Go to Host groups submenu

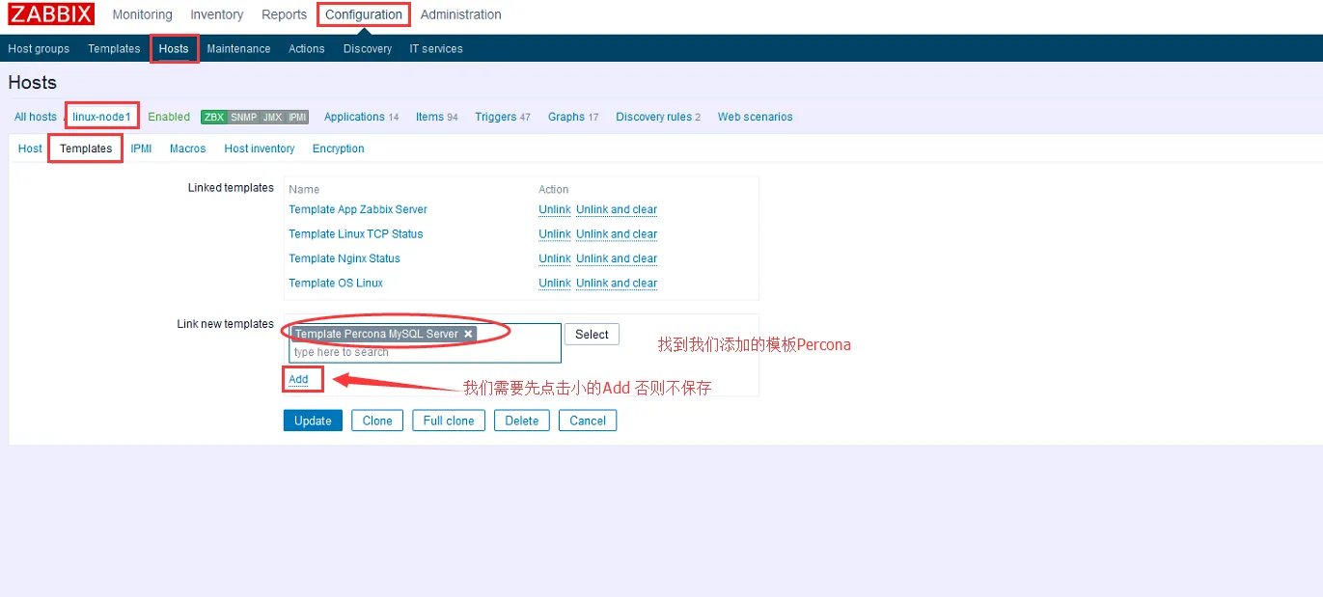[x=39, y=48]
